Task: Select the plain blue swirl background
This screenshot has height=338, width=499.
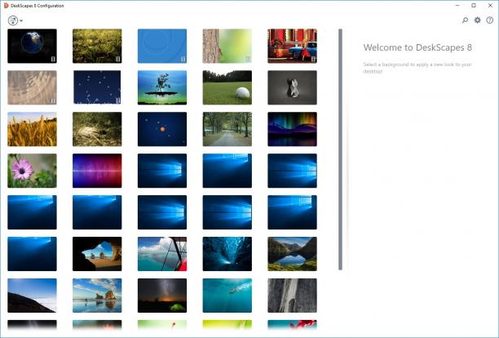Action: 162,46
